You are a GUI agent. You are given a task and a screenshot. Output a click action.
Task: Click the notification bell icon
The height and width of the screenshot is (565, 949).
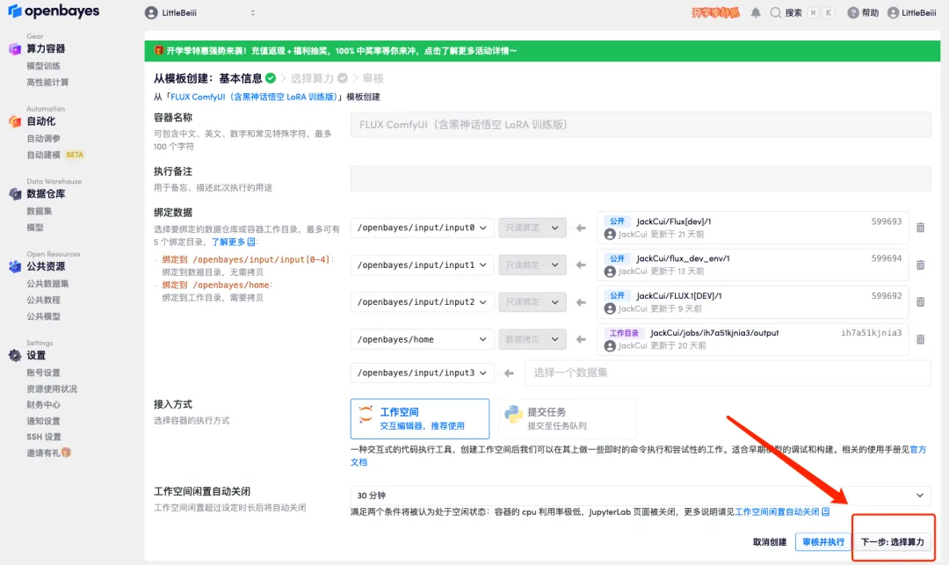(756, 13)
